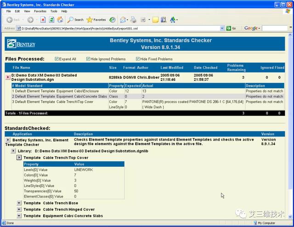The width and height of the screenshot is (294, 227).
Task: Click the Back navigation button
Action: (x=13, y=20)
